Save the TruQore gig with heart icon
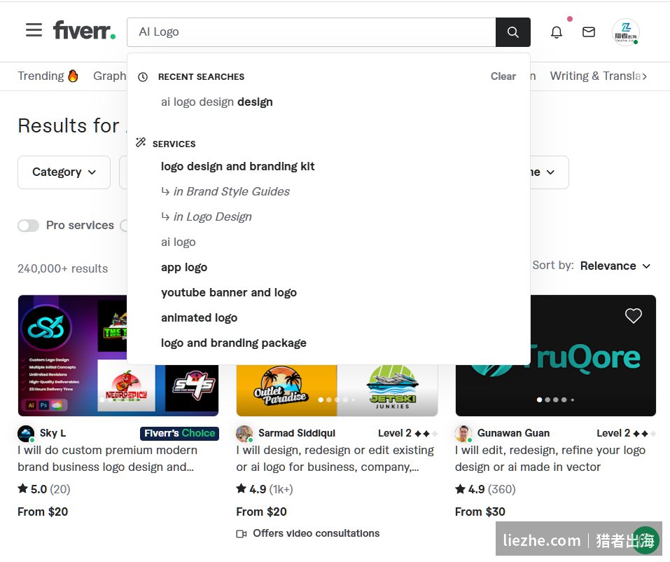Viewport: 670px width, 562px height. pyautogui.click(x=634, y=315)
